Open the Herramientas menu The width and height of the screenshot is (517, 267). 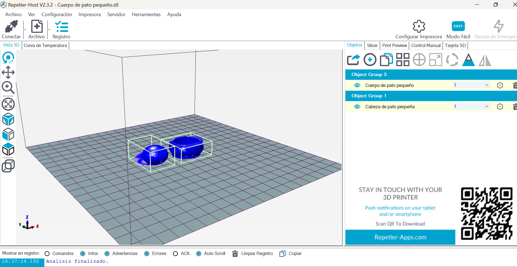click(x=146, y=14)
